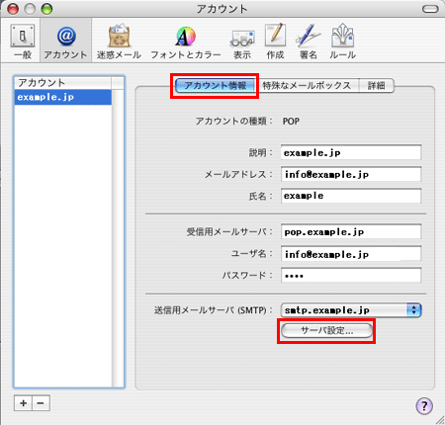This screenshot has width=445, height=425.
Task: Open the 迷惑メール junk mail preferences
Action: click(119, 41)
